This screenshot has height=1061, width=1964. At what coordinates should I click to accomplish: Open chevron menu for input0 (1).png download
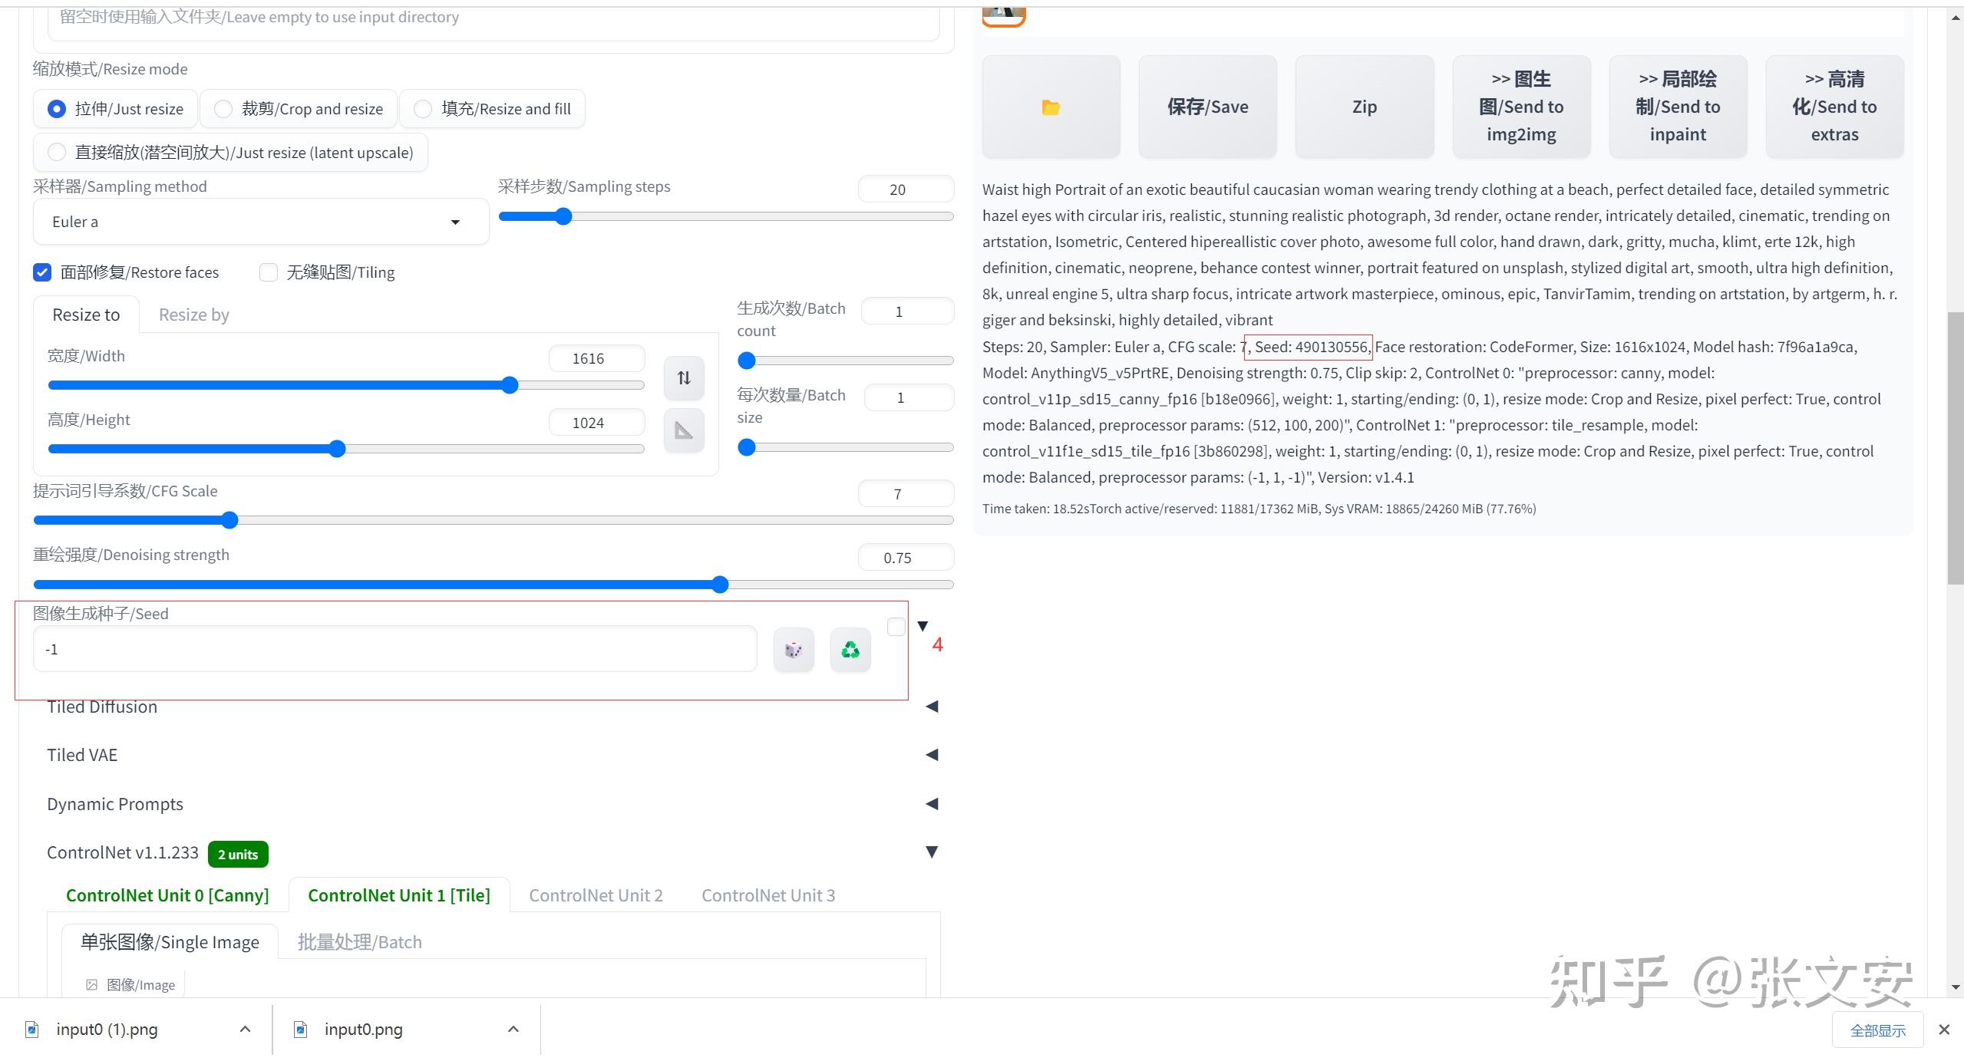click(x=245, y=1030)
